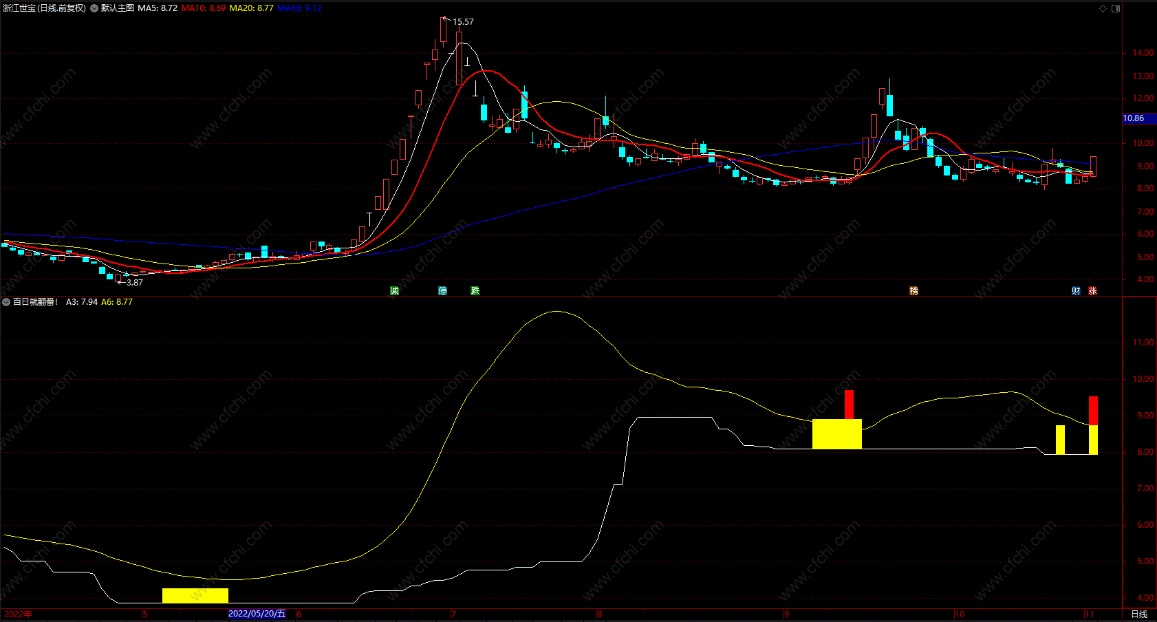1157x622 pixels.
Task: Click the green 跌 event marker
Action: click(475, 291)
